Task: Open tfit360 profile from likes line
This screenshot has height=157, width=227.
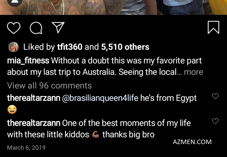Action: click(70, 47)
